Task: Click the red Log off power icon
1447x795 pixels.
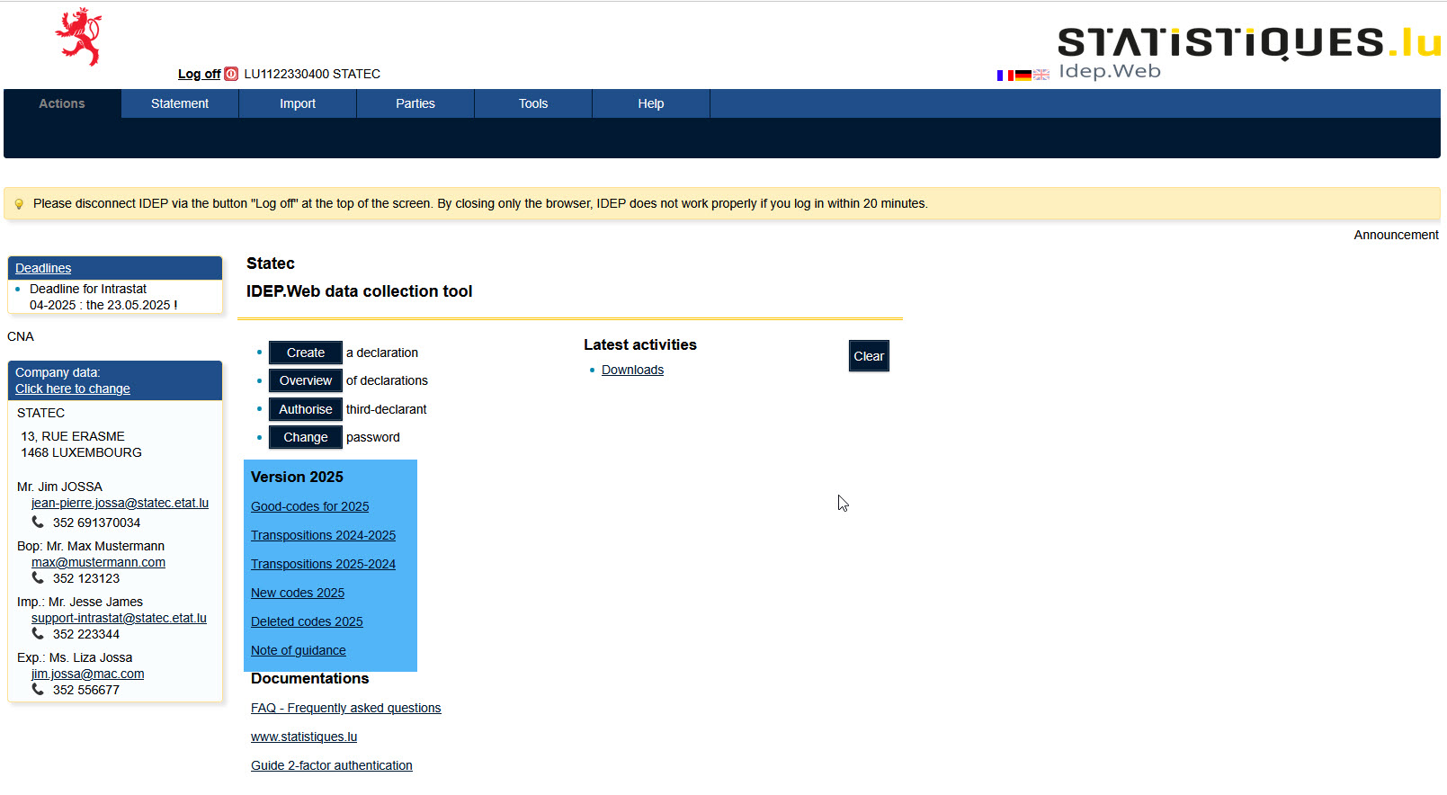Action: point(231,74)
